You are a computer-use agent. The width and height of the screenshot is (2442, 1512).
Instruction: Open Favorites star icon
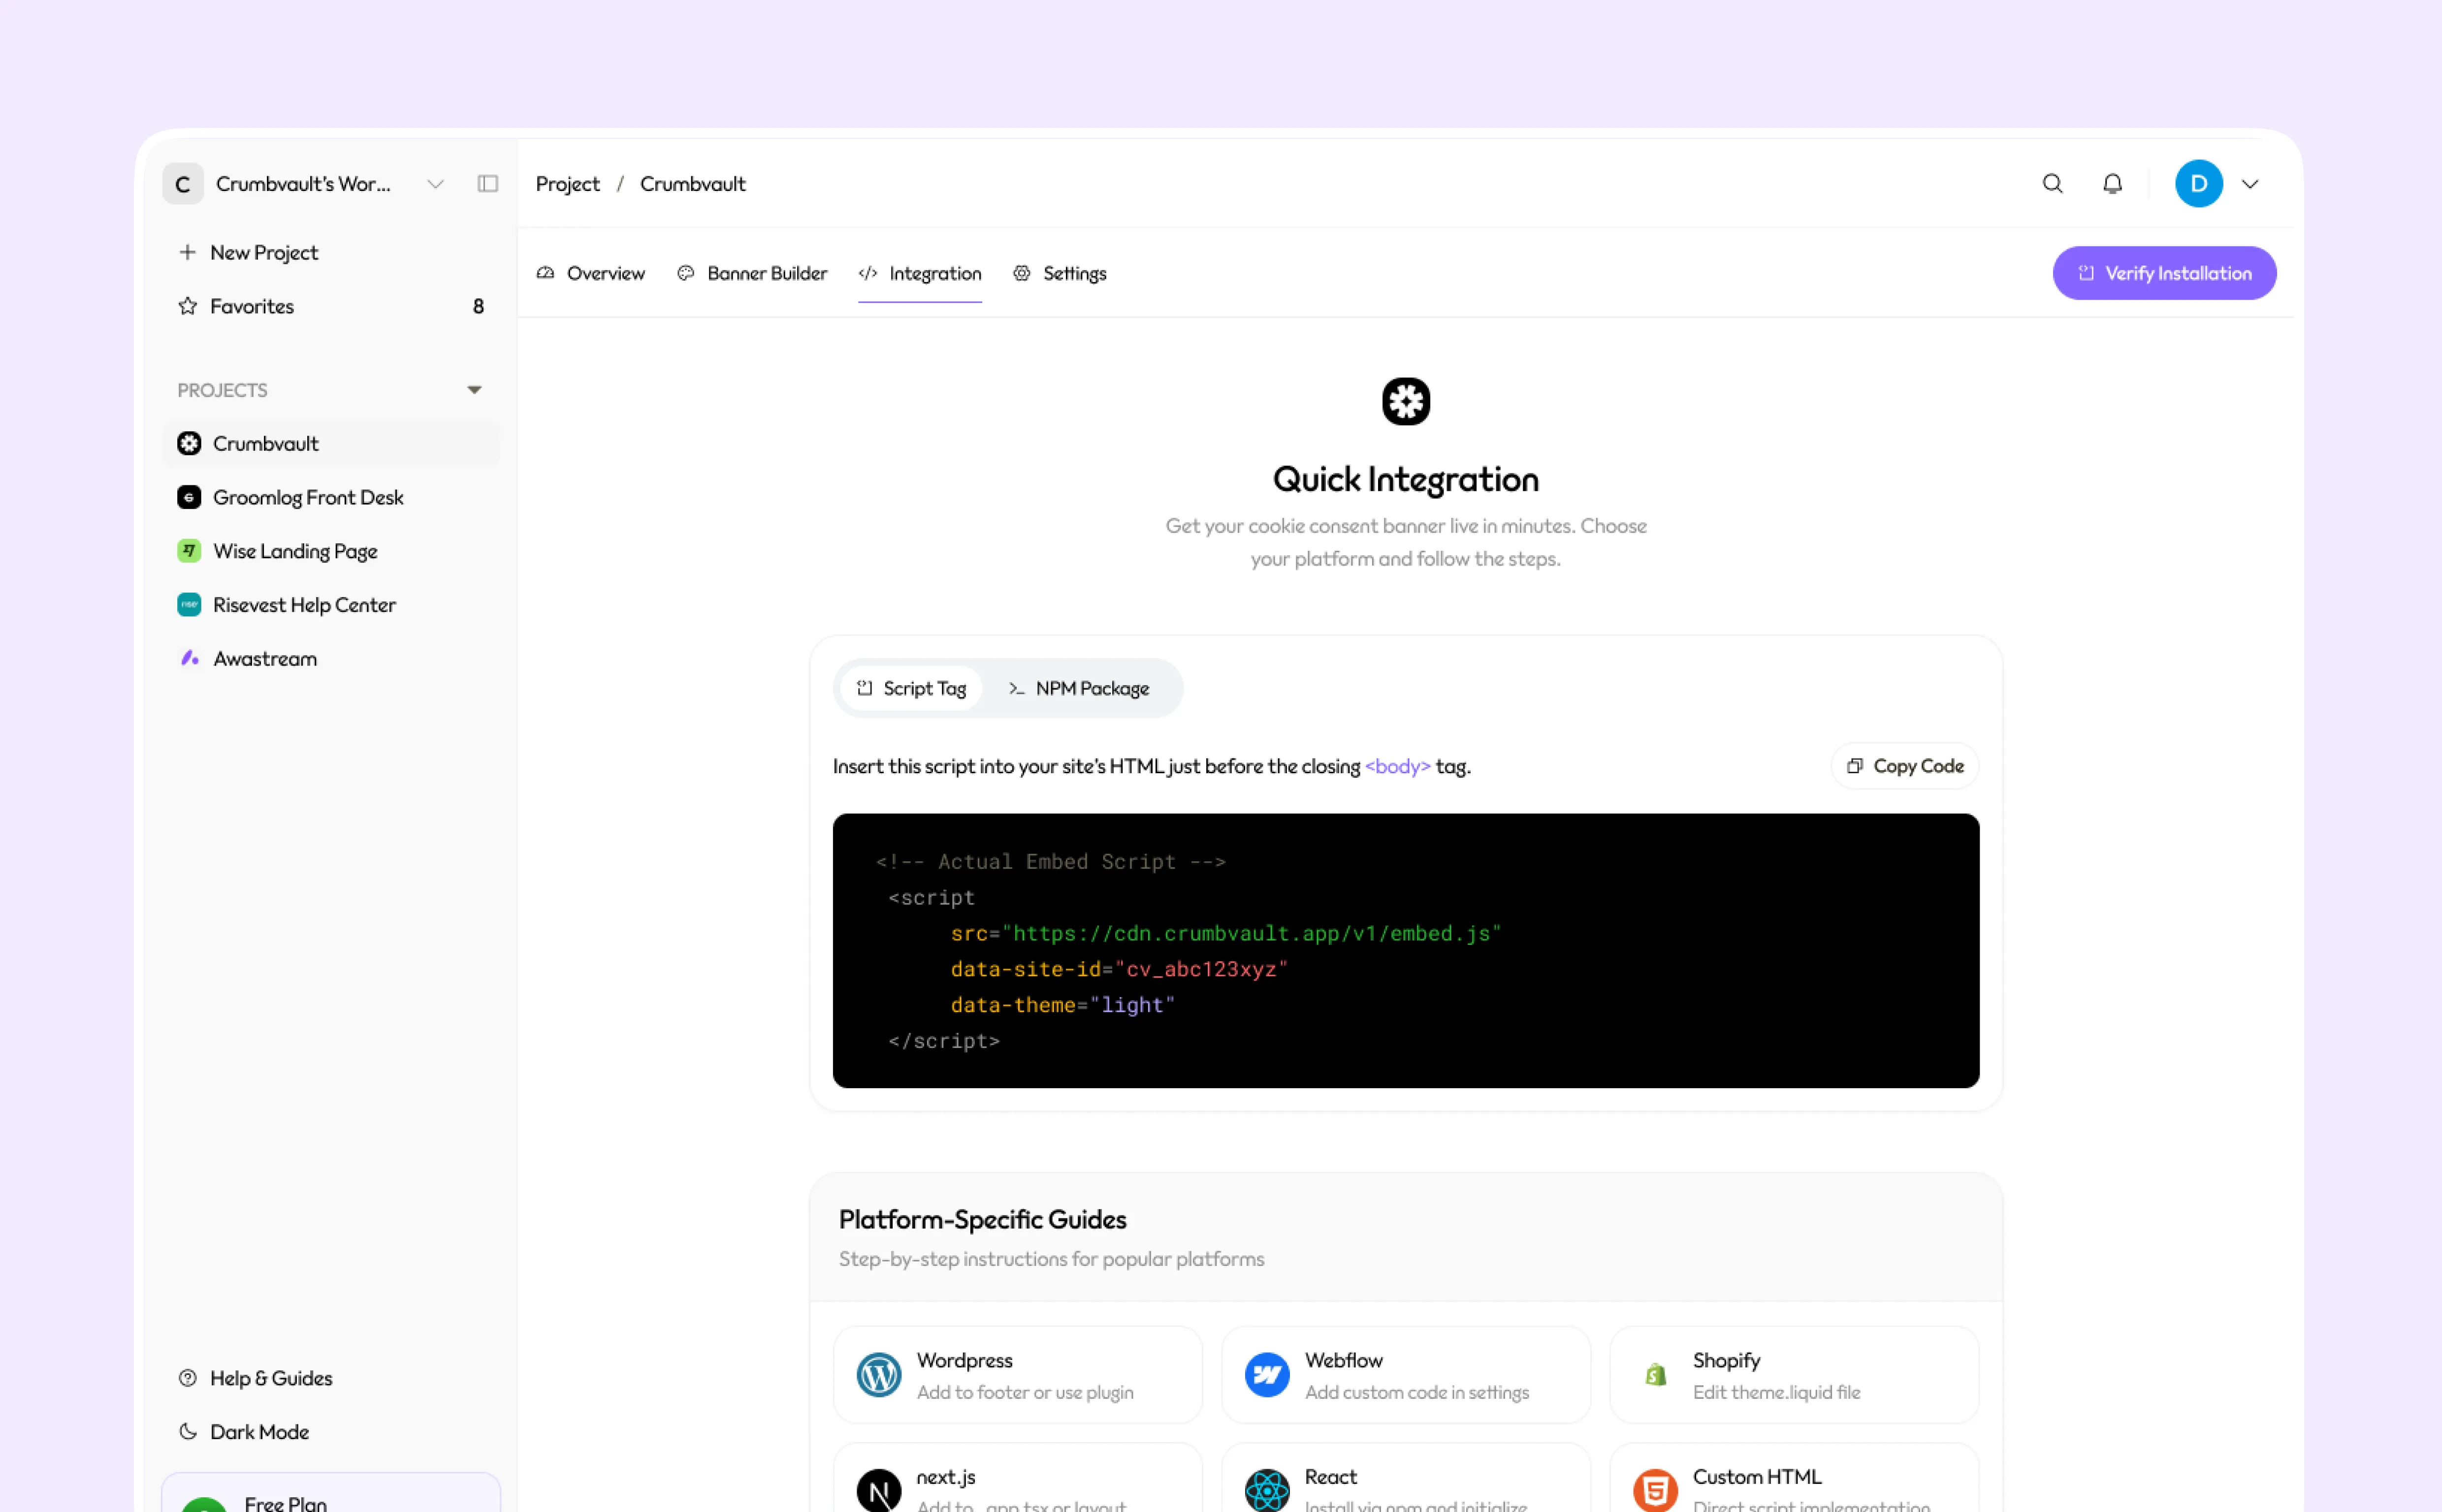tap(187, 306)
